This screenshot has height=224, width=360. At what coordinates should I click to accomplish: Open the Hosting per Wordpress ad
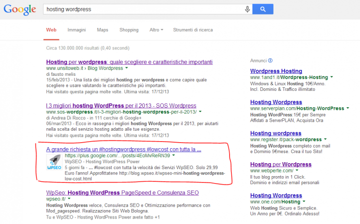coord(281,165)
